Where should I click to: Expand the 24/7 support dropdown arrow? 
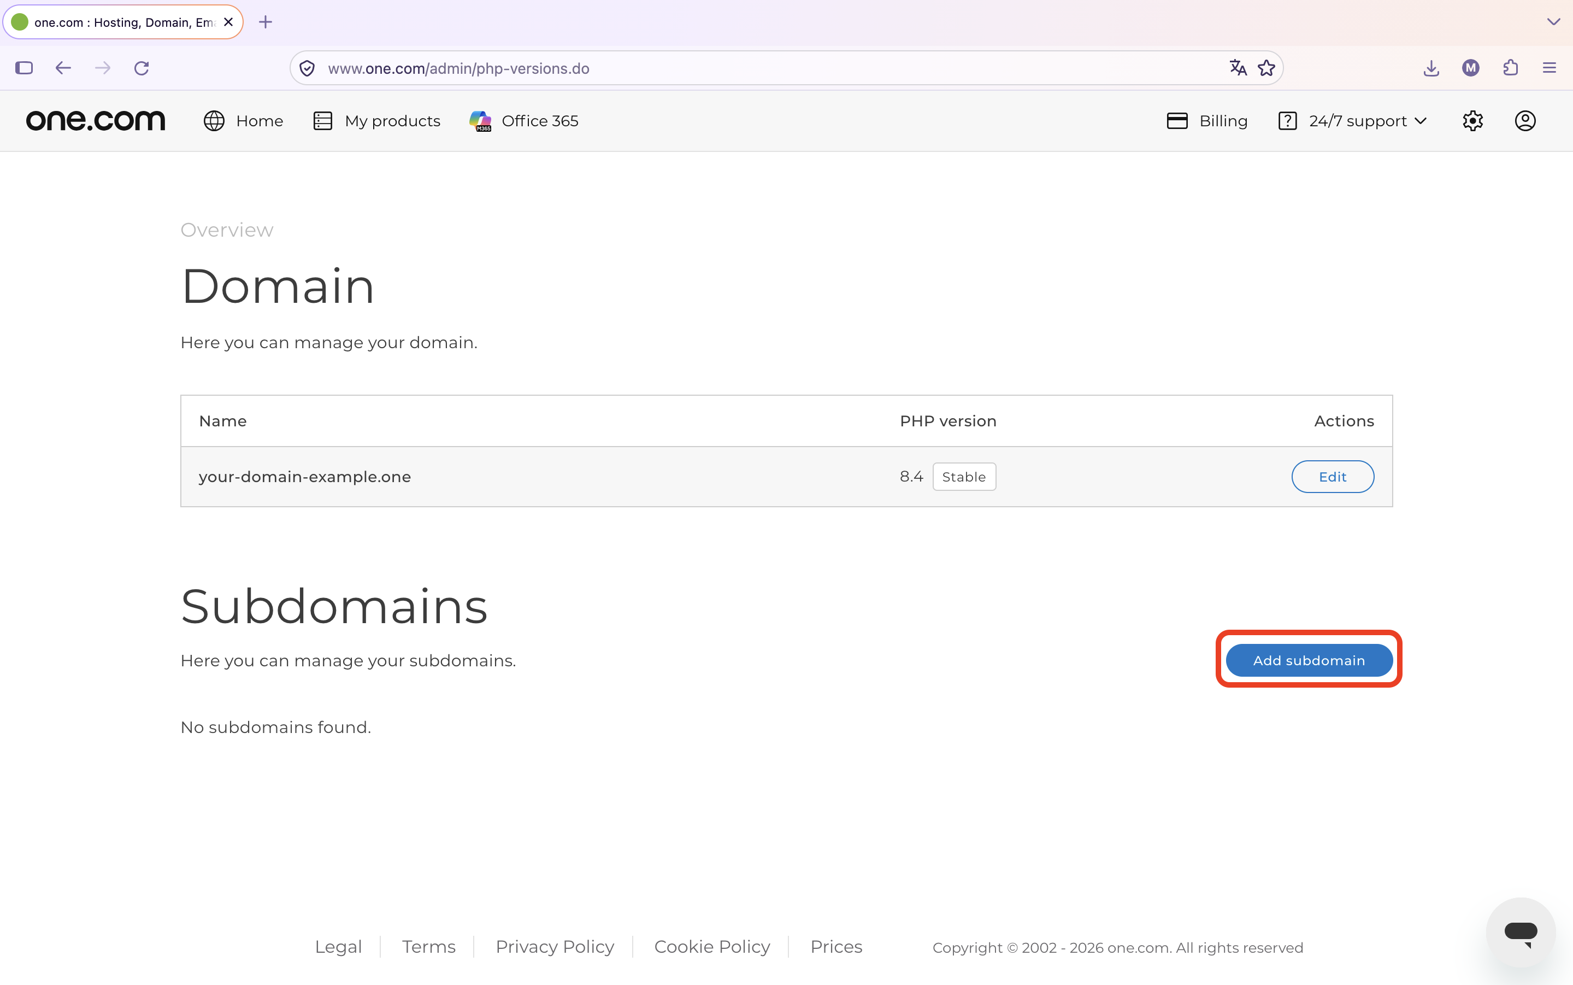click(x=1421, y=121)
